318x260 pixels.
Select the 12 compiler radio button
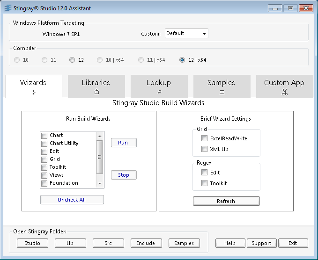tap(72, 60)
